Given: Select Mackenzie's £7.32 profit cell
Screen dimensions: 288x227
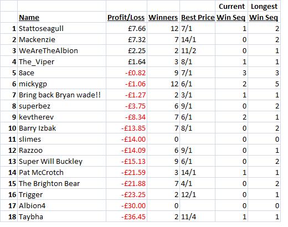Looking at the screenshot, I should point(126,39).
